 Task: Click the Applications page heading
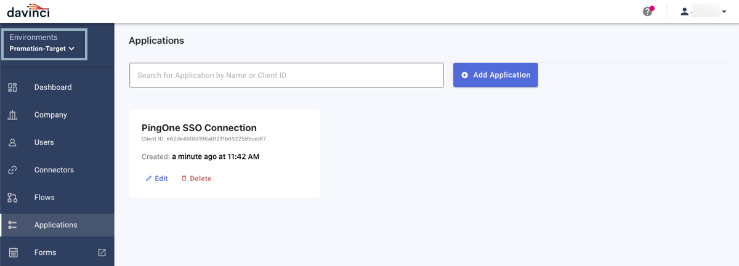[156, 41]
